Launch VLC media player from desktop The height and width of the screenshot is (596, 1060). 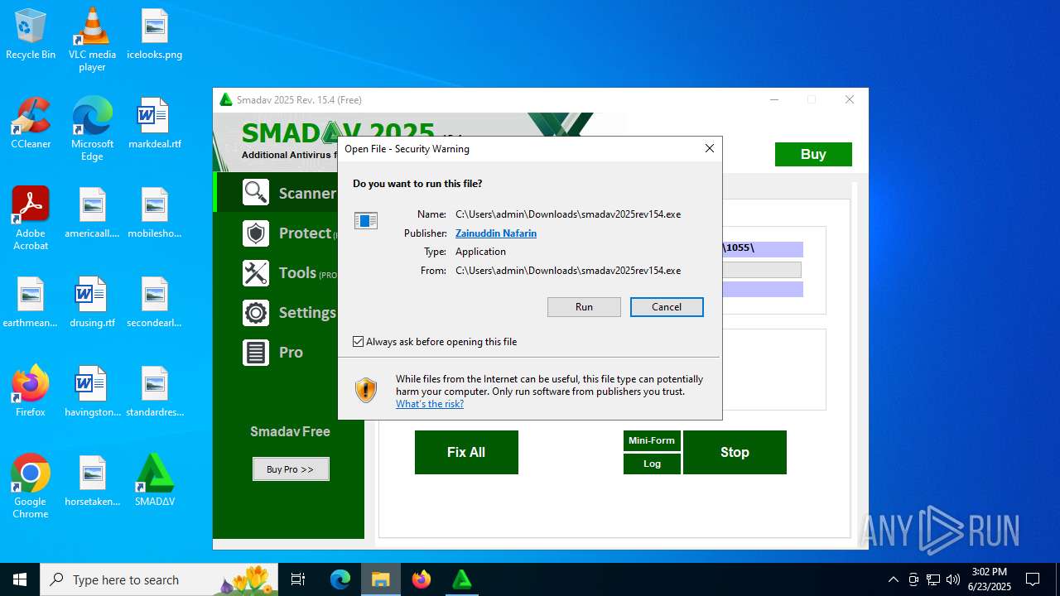92,40
